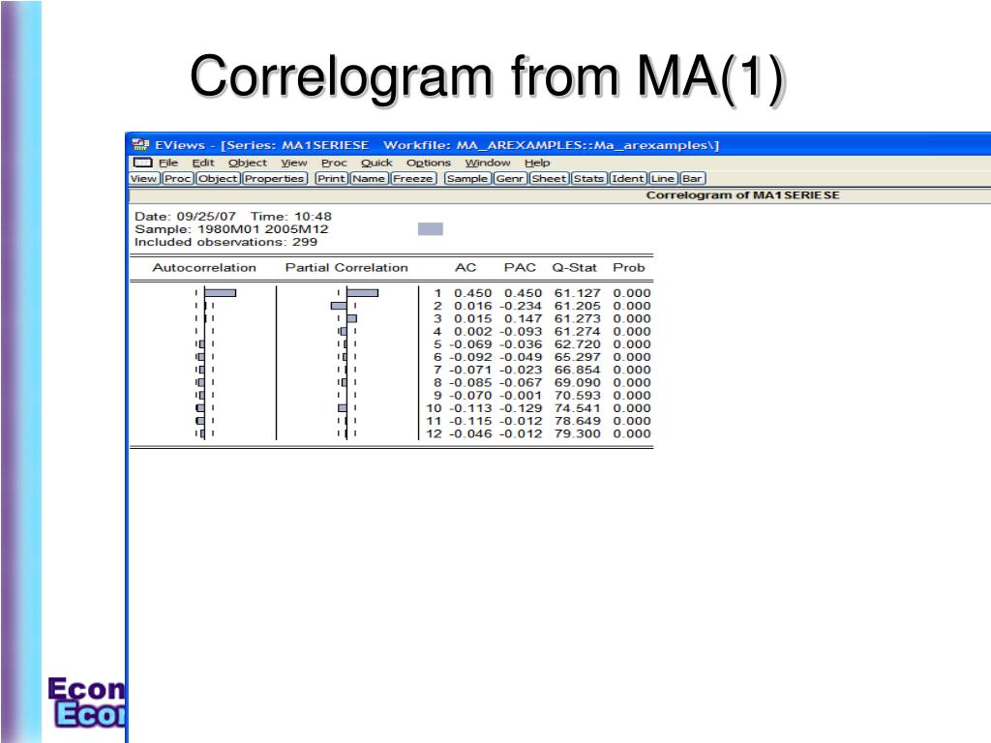The image size is (991, 743).
Task: Click the Included observations: 299 text
Action: [x=225, y=242]
